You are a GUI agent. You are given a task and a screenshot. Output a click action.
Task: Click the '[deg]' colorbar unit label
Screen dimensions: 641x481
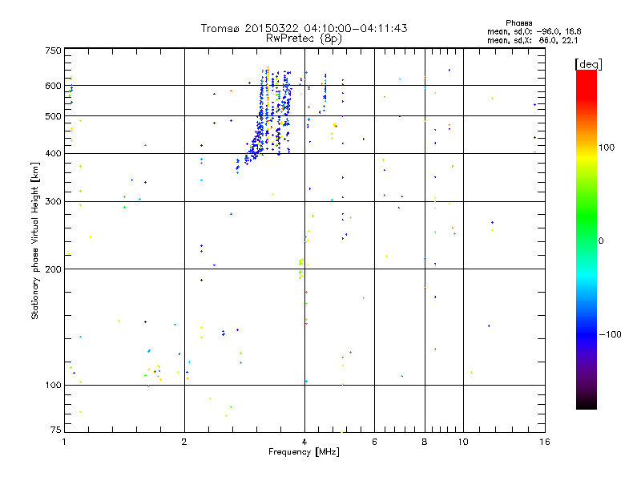pos(588,64)
